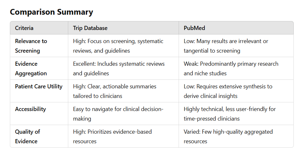Click the Trip Database column header
Image resolution: width=303 pixels, height=156 pixels.
point(90,28)
